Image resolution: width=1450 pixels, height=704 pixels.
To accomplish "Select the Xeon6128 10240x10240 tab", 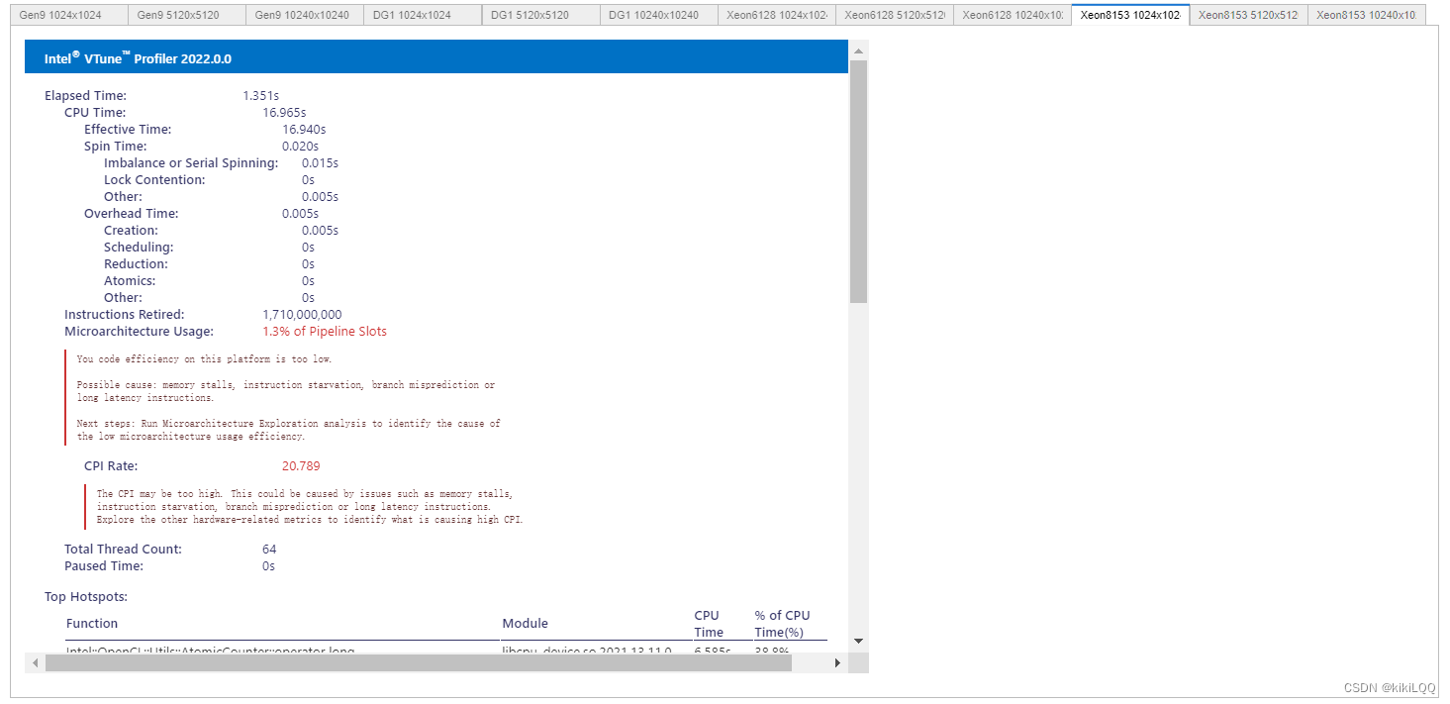I will click(1013, 15).
